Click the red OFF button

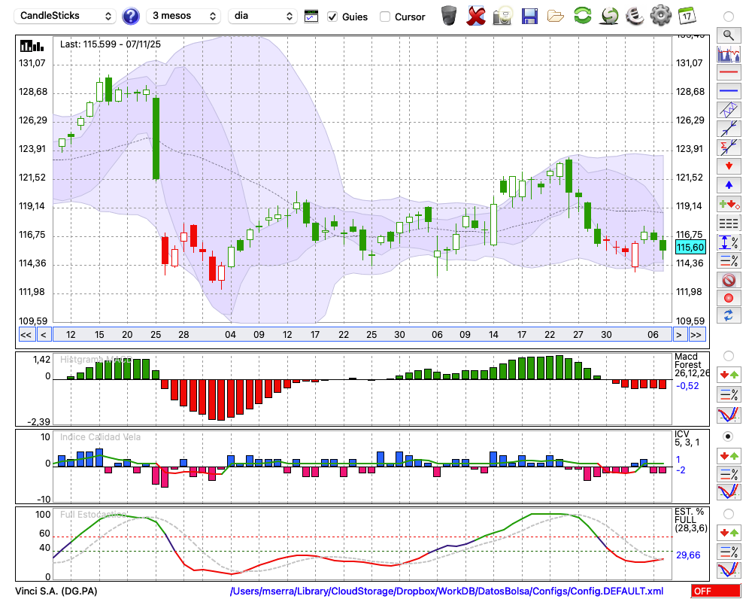(715, 591)
